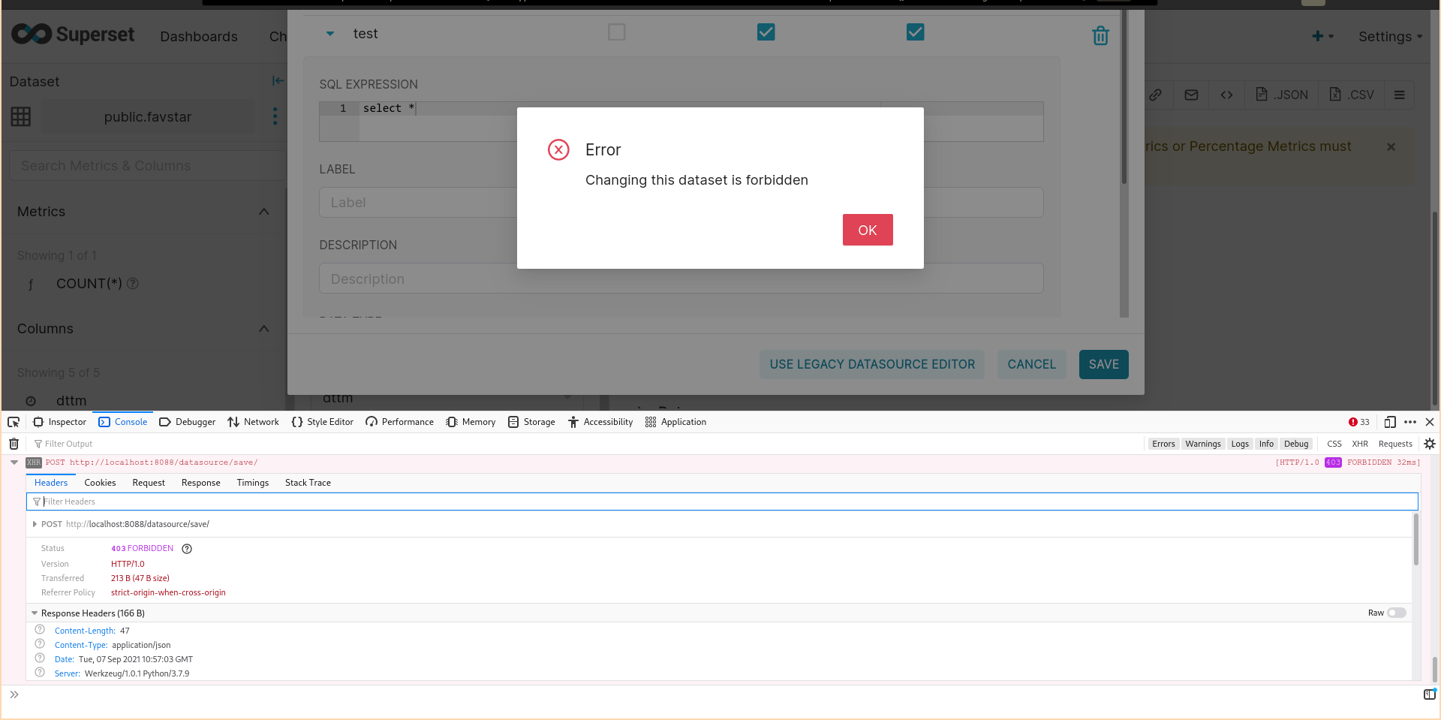The image size is (1441, 720).
Task: Click the Search Metrics & Columns field
Action: tap(147, 165)
